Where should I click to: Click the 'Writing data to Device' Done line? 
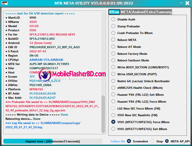pos(37,115)
